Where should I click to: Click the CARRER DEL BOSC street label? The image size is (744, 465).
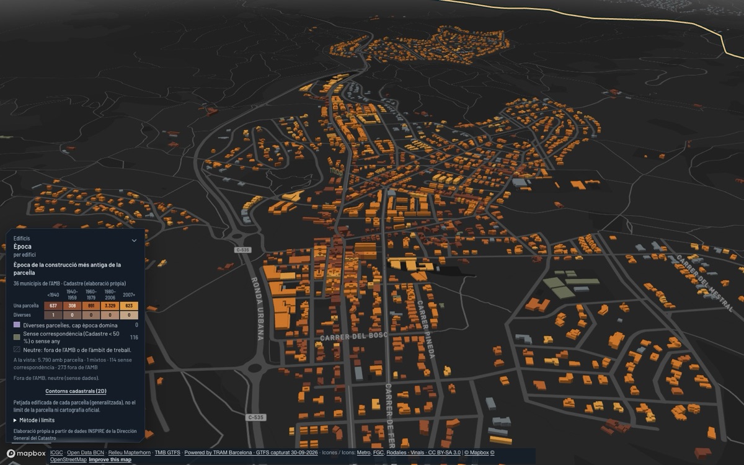[x=354, y=336]
